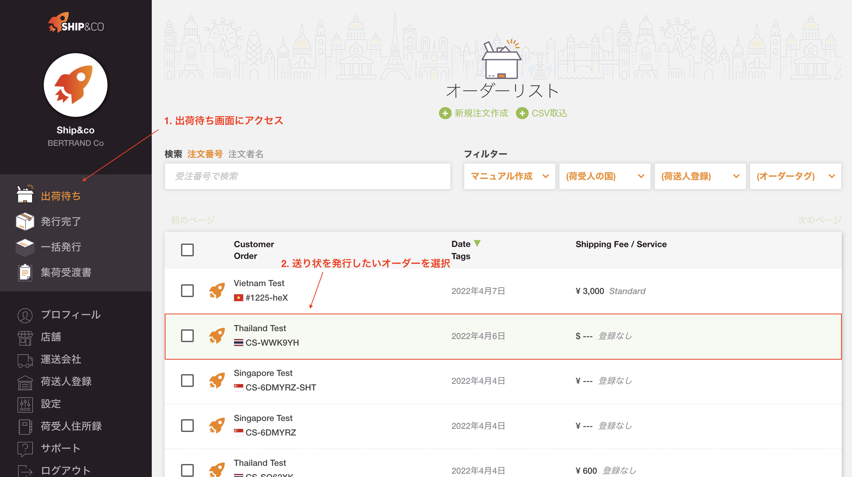This screenshot has height=477, width=852.
Task: Click the 設定 sliders icon
Action: click(25, 405)
